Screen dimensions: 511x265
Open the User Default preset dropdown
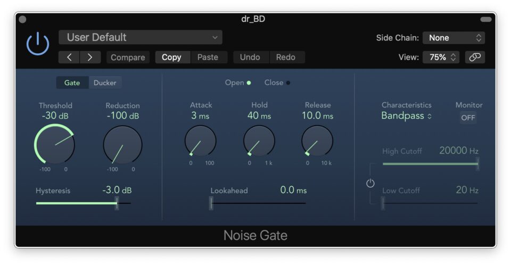click(x=141, y=37)
